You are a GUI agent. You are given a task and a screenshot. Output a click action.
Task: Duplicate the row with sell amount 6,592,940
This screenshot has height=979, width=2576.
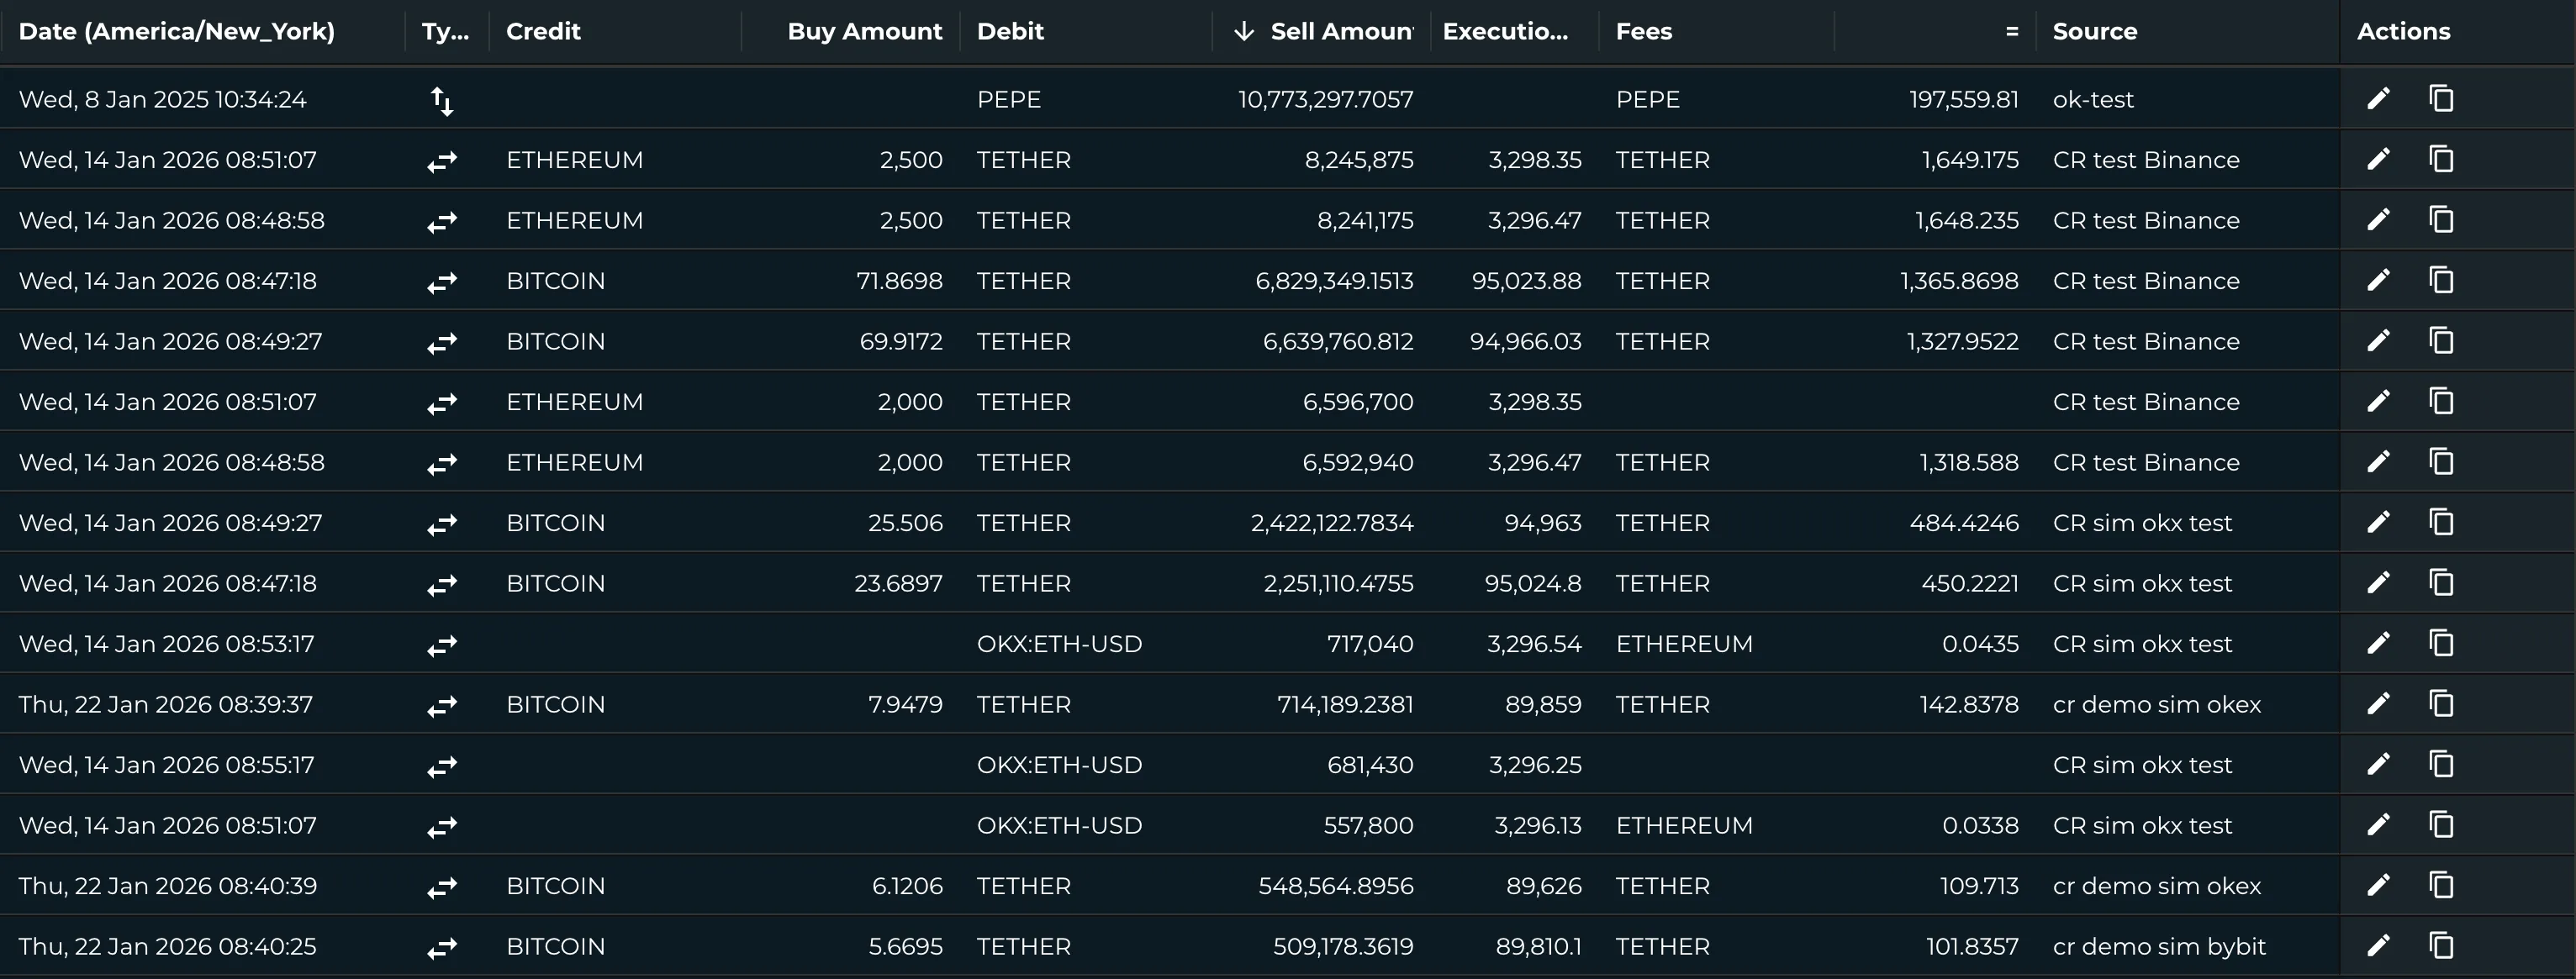tap(2441, 461)
